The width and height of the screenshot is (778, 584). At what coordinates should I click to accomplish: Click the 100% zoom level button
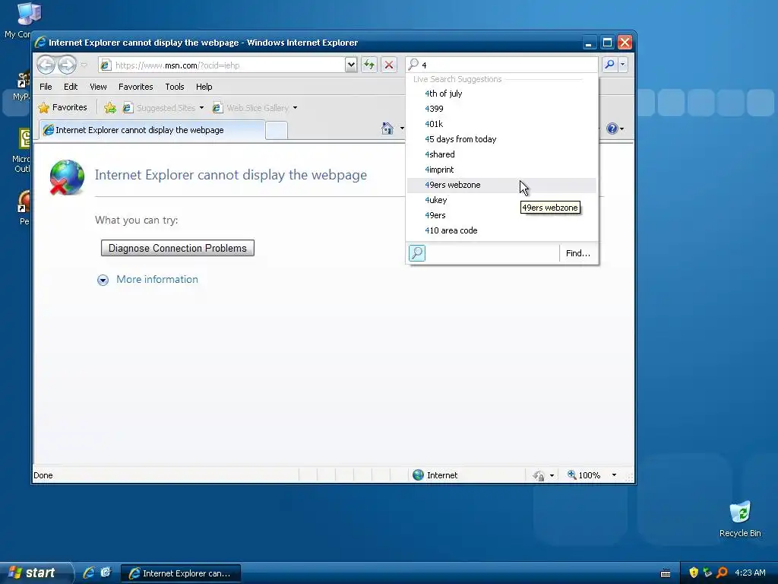(x=584, y=475)
